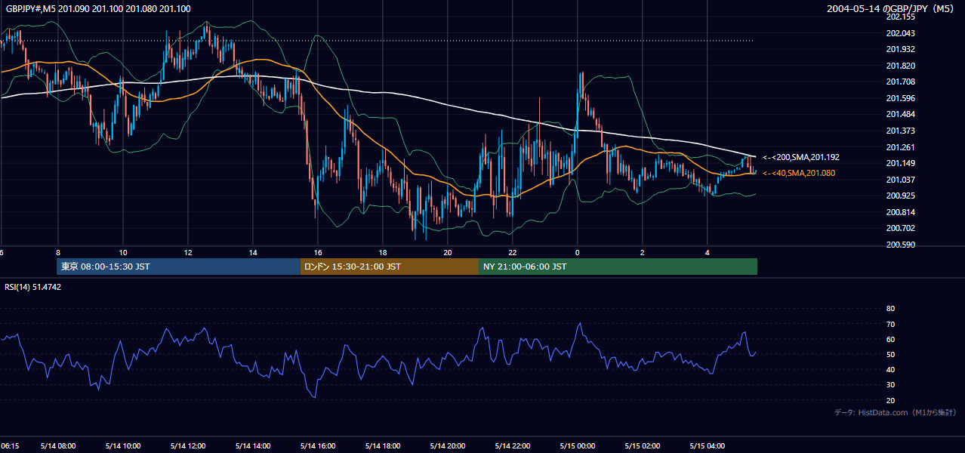Click the HistData.com data source credit

pos(896,412)
